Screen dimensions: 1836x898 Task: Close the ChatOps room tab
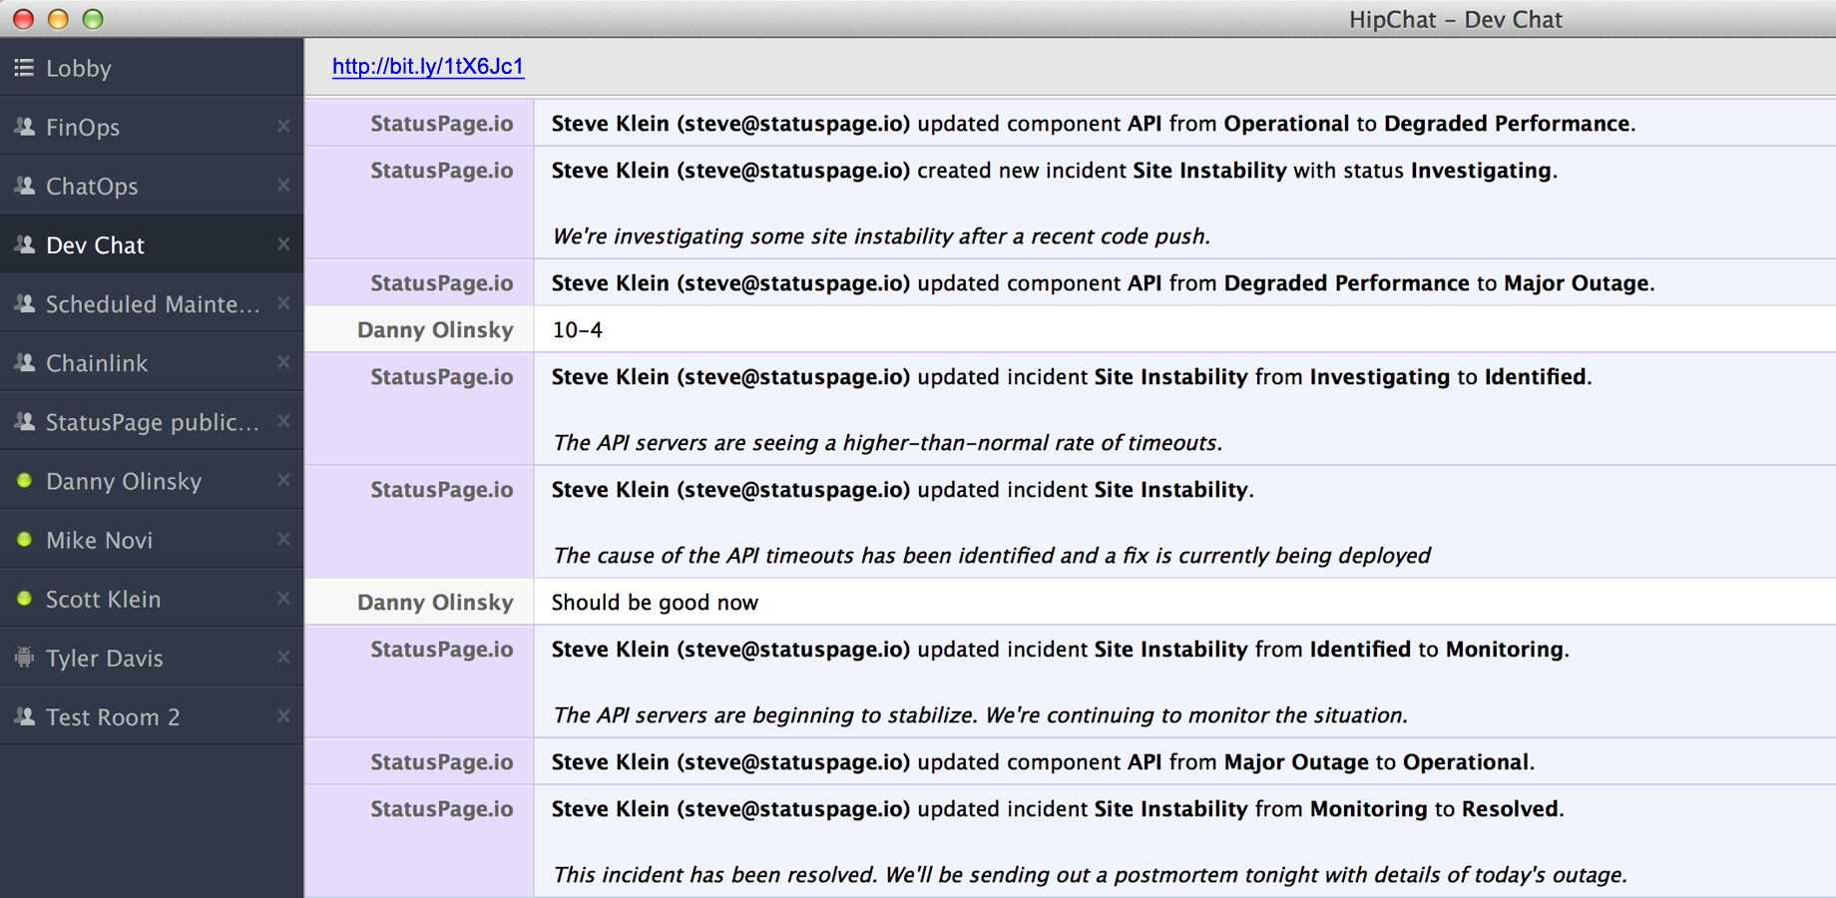point(283,185)
